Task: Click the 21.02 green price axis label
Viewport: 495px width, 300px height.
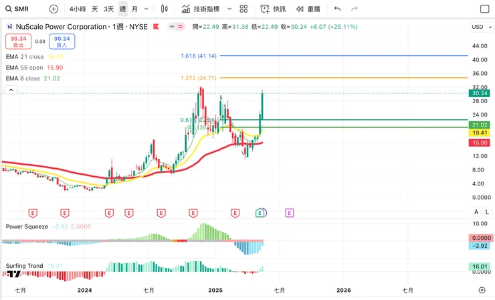Action: click(x=480, y=125)
